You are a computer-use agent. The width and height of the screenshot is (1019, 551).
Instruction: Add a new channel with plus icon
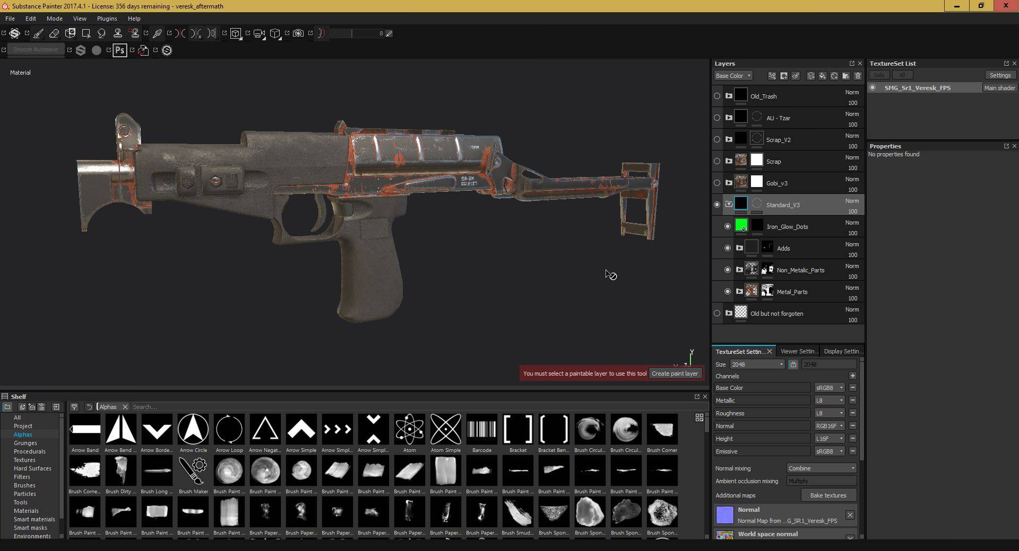click(x=853, y=376)
